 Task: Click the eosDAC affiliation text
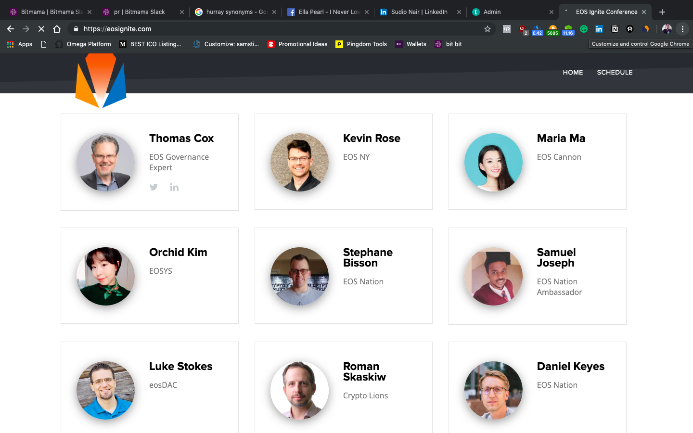(163, 385)
